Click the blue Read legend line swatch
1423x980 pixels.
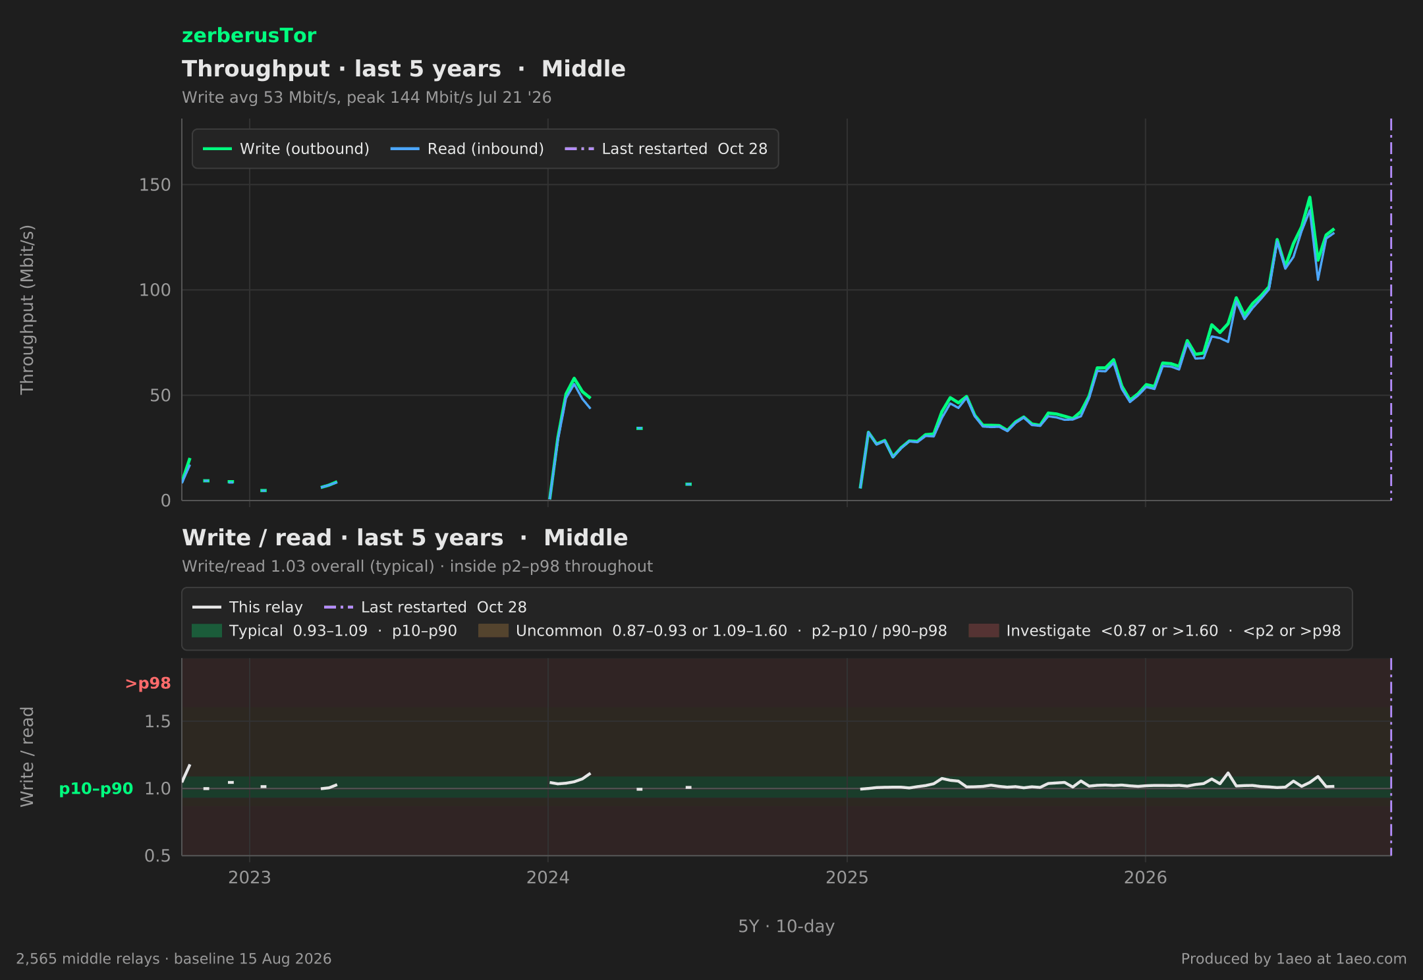click(x=405, y=149)
